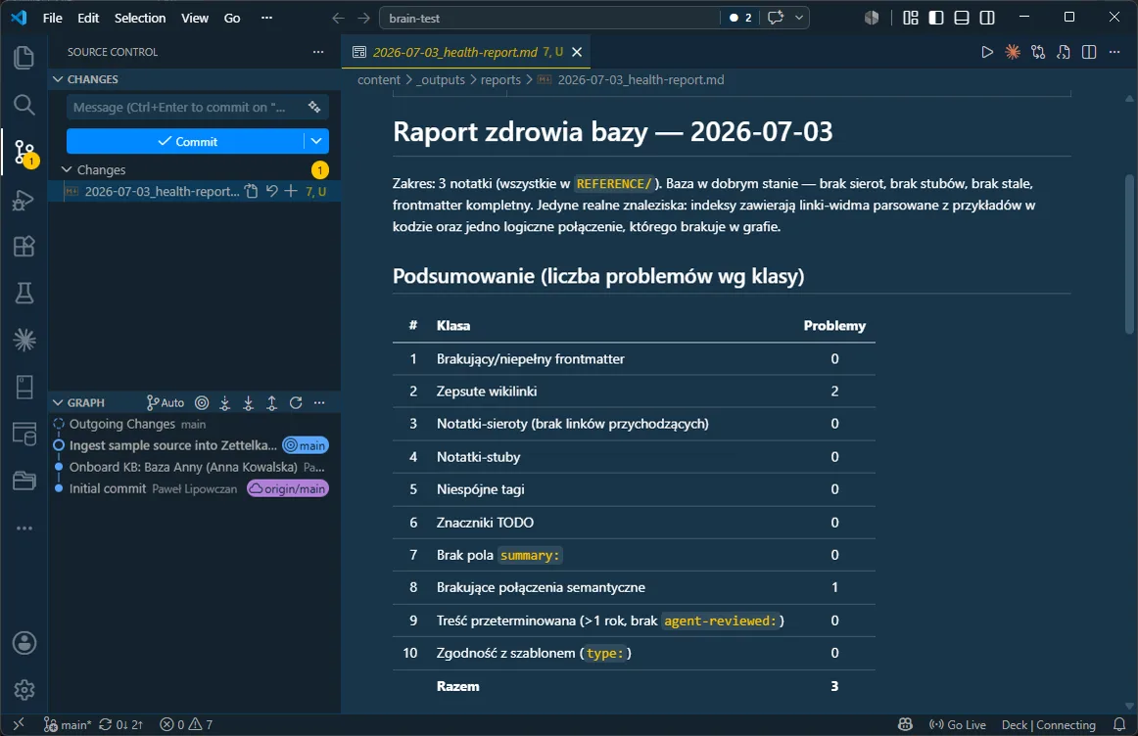1138x736 pixels.
Task: Open the File menu
Action: coord(52,18)
